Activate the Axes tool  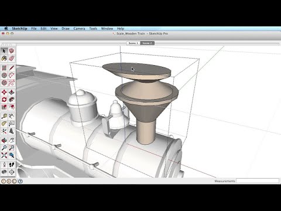(4, 131)
